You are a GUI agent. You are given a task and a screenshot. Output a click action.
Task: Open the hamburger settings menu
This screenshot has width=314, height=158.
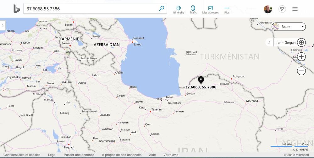tap(295, 9)
